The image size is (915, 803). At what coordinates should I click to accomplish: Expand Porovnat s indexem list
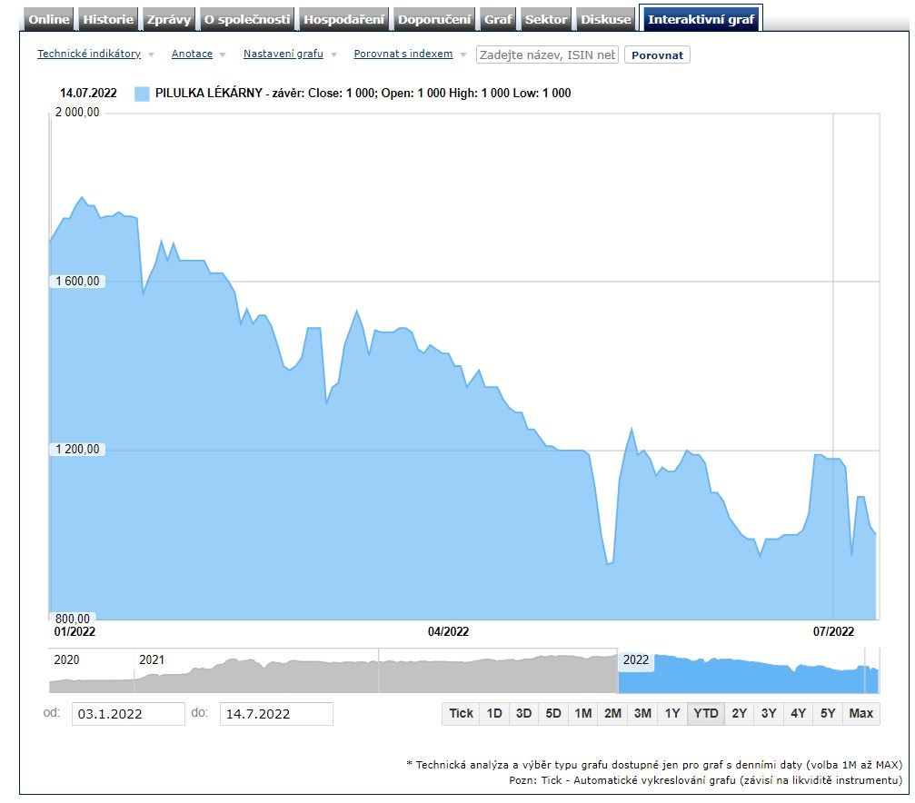coord(403,55)
